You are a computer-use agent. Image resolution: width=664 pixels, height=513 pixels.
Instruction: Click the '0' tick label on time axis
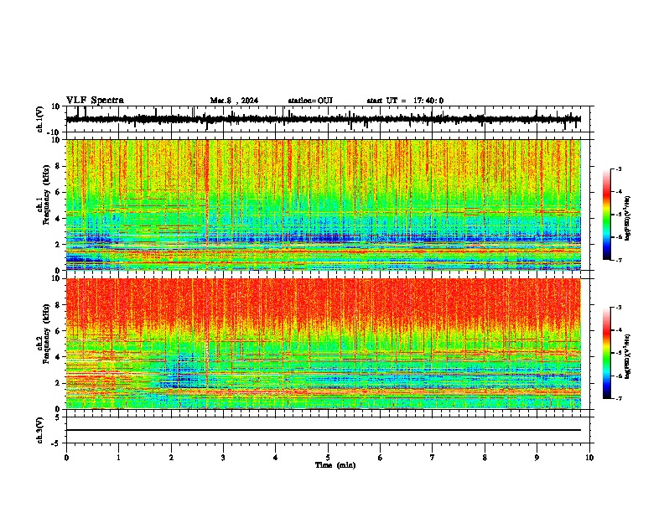[x=66, y=458]
